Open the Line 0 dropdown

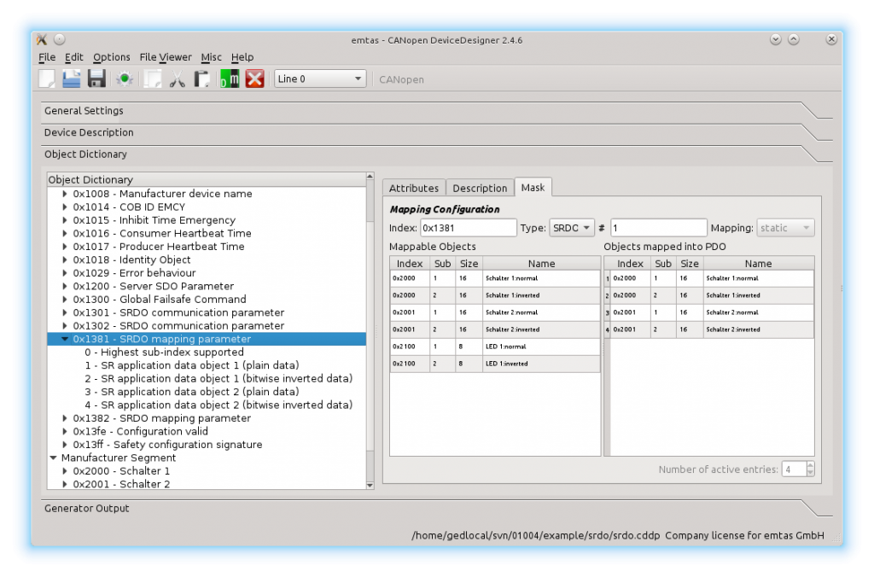pyautogui.click(x=320, y=79)
